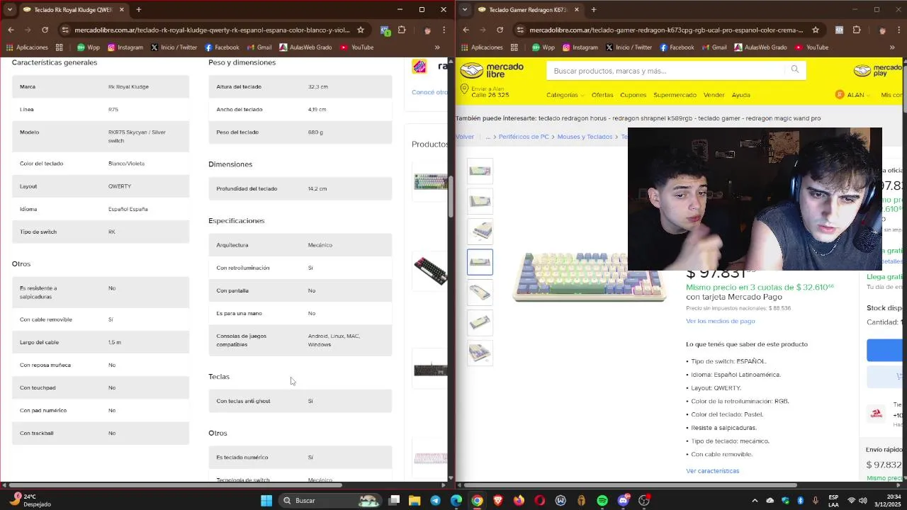Select the fifth Redragon keyboard thumbnail
907x510 pixels.
(480, 292)
